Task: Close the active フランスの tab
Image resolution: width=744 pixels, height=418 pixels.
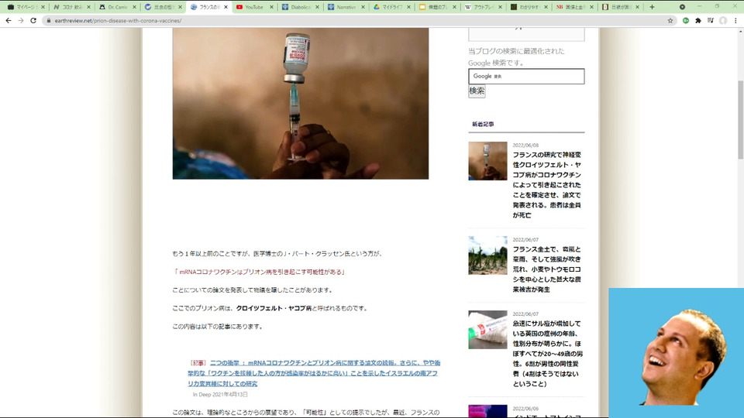Action: [x=226, y=7]
